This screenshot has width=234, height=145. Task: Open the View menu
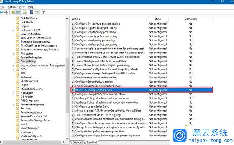(22, 7)
